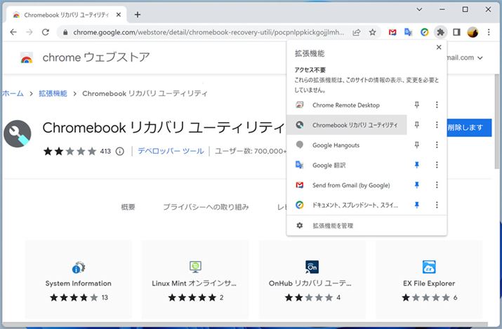Select Send from Gmail (by Google) entry

coord(347,185)
